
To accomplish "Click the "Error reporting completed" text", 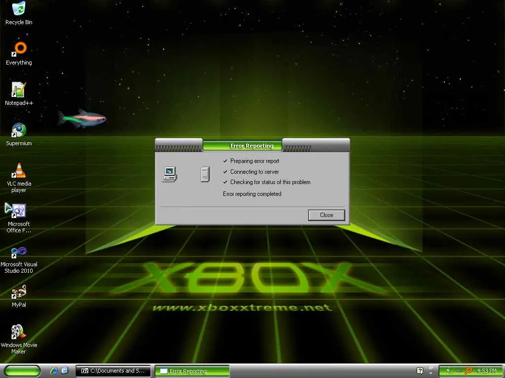I will [252, 194].
